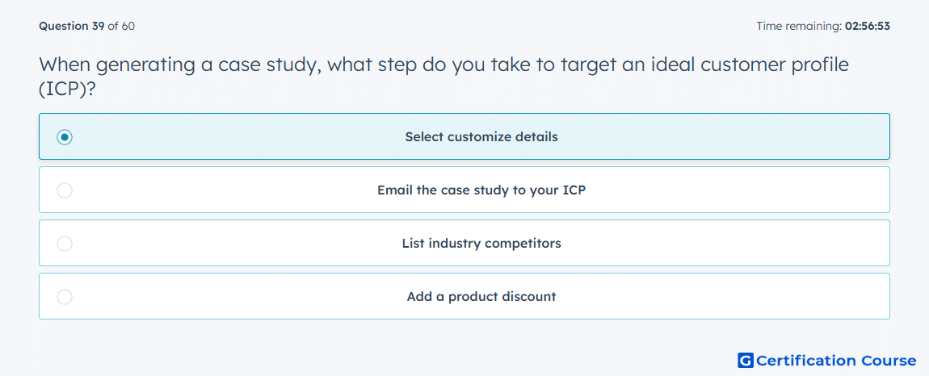Click the word "Course" in the watermark
Viewport: 929px width, 376px height.
pyautogui.click(x=883, y=361)
